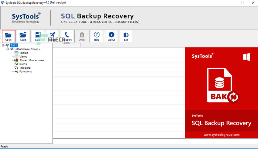Select Tables in the database tree
Image resolution: width=258 pixels, height=149 pixels.
click(x=24, y=53)
